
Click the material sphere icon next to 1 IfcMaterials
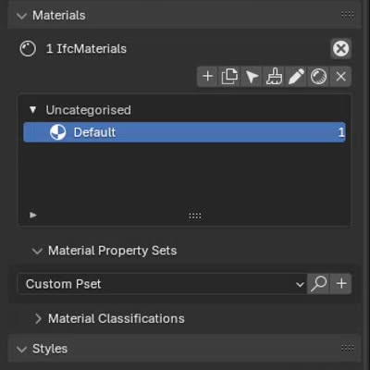click(x=28, y=49)
